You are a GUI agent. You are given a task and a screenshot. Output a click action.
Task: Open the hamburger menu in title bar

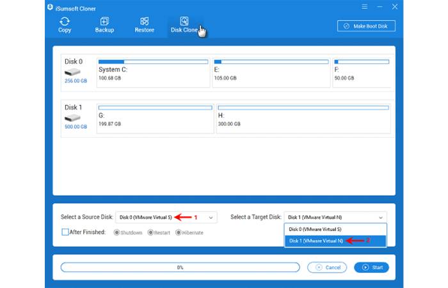point(365,6)
